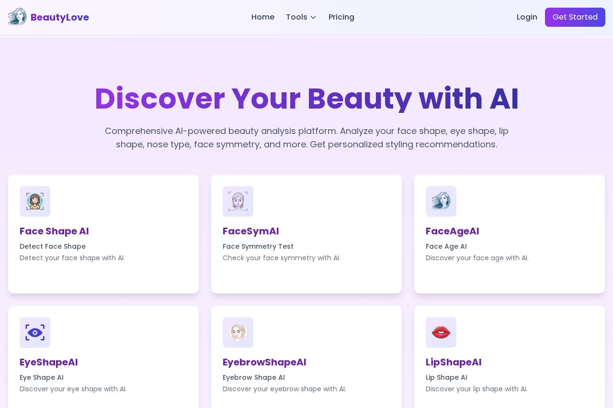Click the Login link
Image resolution: width=613 pixels, height=408 pixels.
tap(527, 17)
